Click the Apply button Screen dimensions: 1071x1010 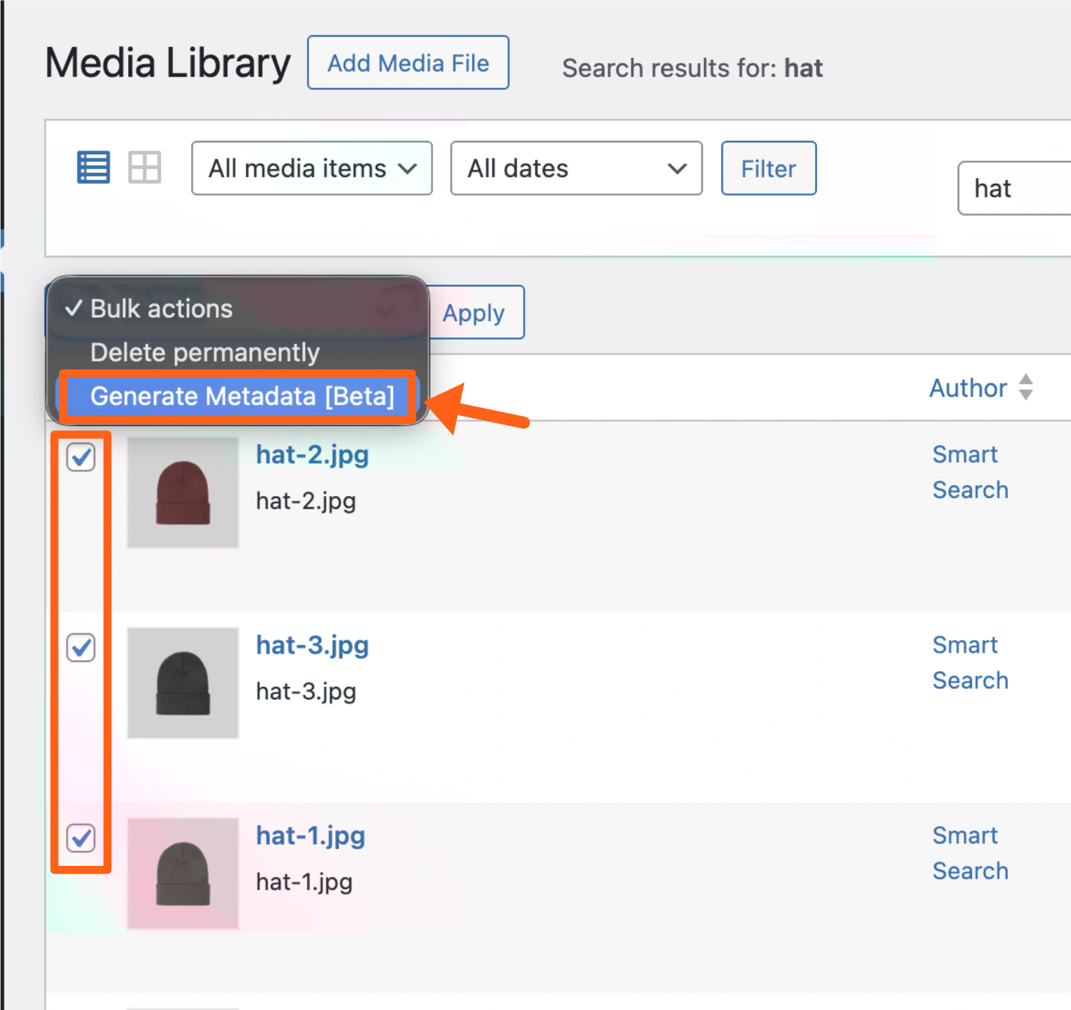(474, 313)
